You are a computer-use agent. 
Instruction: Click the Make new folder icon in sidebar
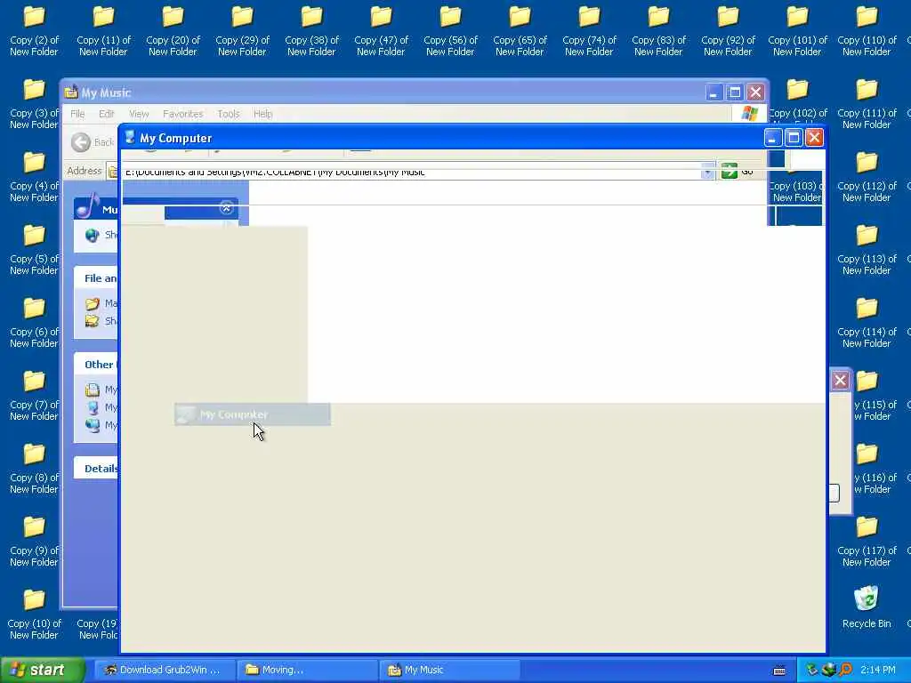pyautogui.click(x=93, y=303)
